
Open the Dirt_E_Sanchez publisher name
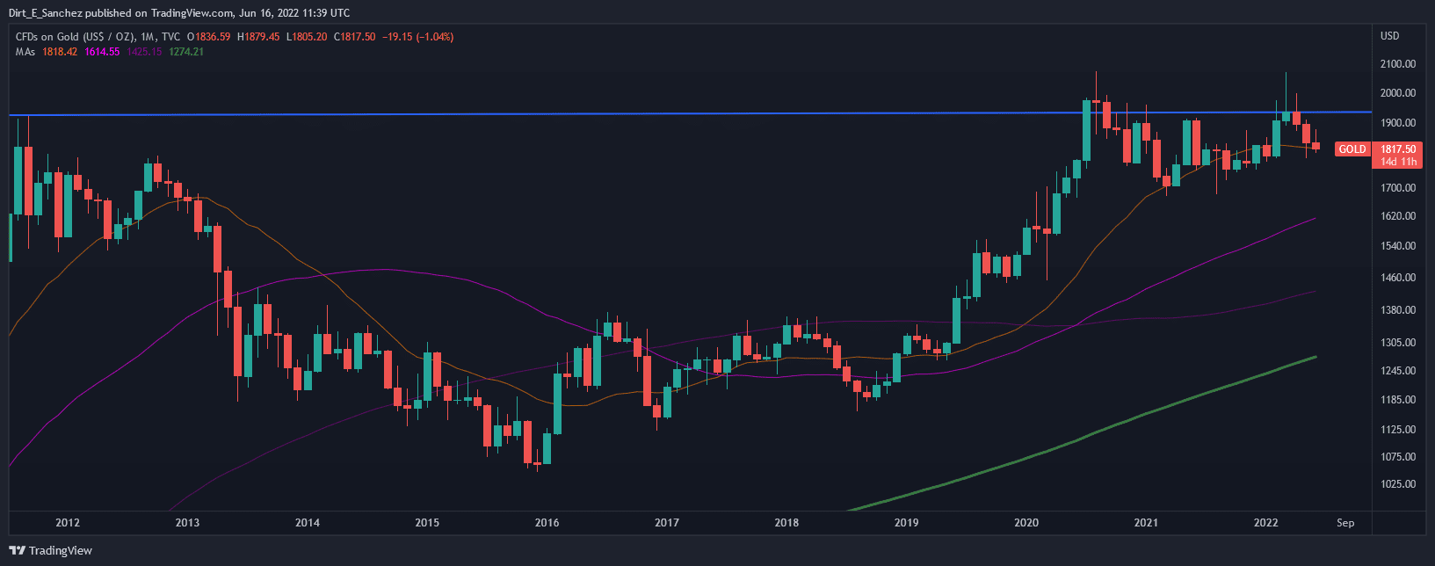[x=46, y=12]
